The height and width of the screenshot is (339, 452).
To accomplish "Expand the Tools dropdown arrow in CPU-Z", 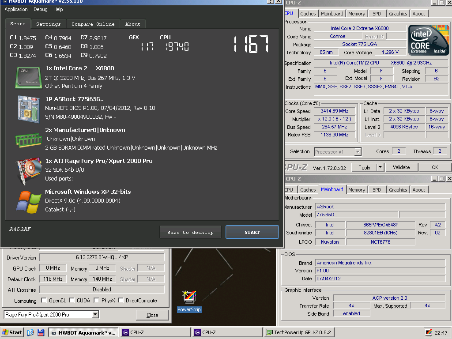I will click(380, 167).
